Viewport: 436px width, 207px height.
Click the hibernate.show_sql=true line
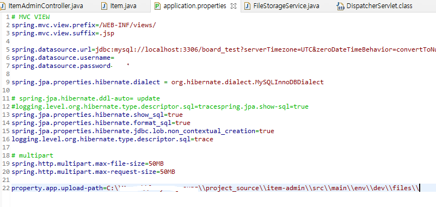tap(97, 115)
